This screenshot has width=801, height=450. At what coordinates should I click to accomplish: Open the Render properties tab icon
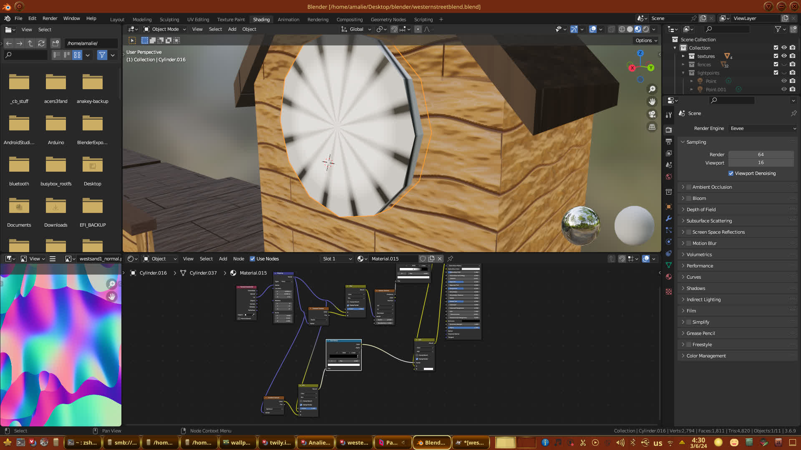[x=669, y=130]
